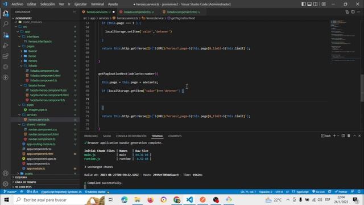Click the editor vertical scrollbar
The image size is (364, 205).
click(362, 88)
